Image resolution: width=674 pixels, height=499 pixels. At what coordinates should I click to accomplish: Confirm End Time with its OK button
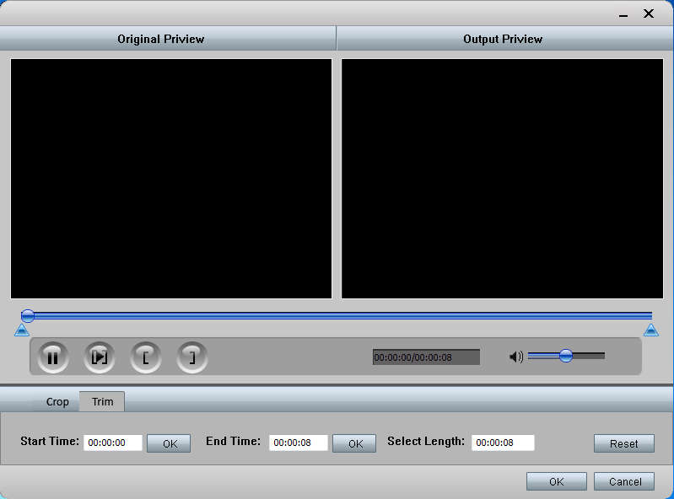point(354,443)
